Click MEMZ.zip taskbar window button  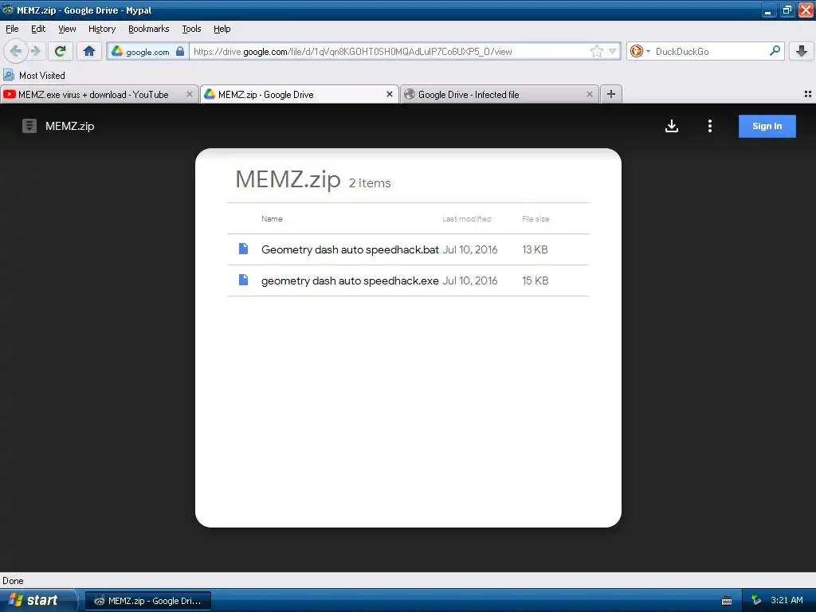click(x=147, y=601)
